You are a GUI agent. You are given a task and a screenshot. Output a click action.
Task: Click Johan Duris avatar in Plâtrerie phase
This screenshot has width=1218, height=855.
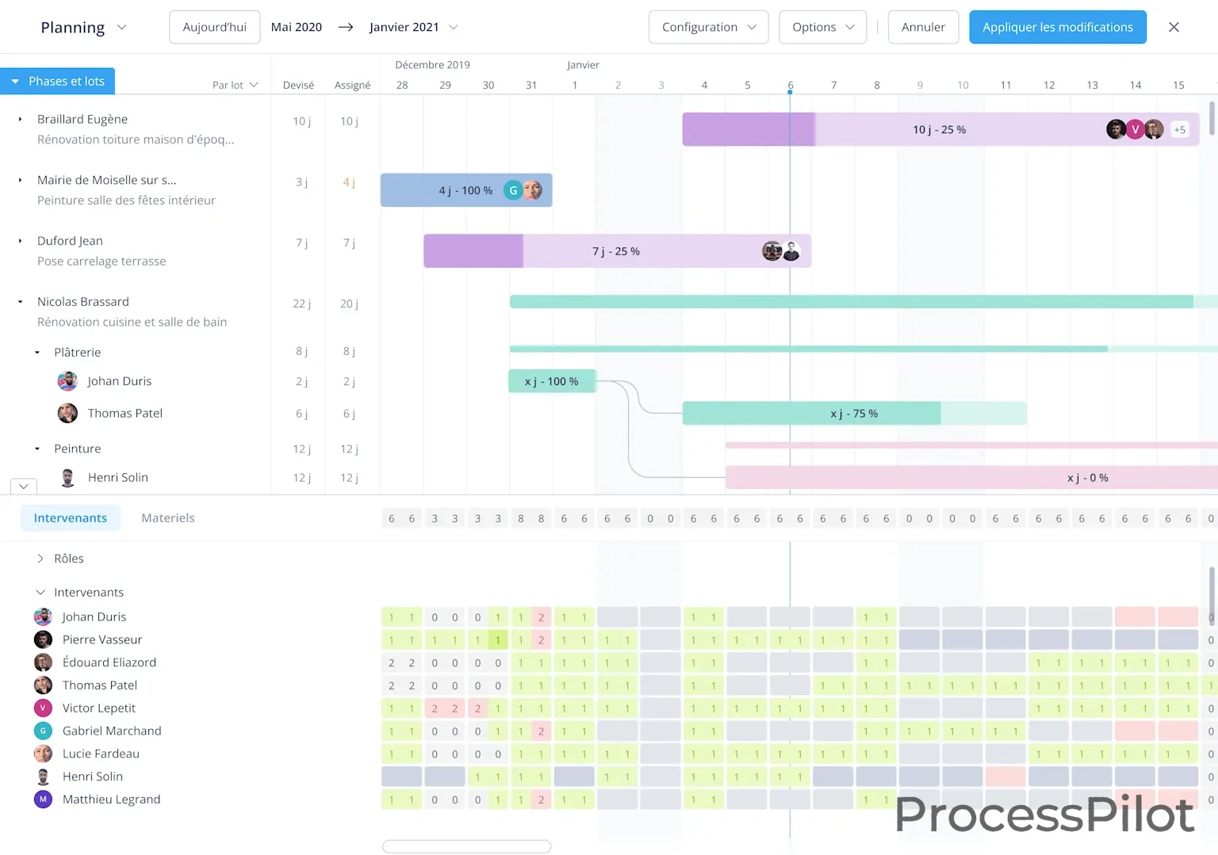point(67,381)
